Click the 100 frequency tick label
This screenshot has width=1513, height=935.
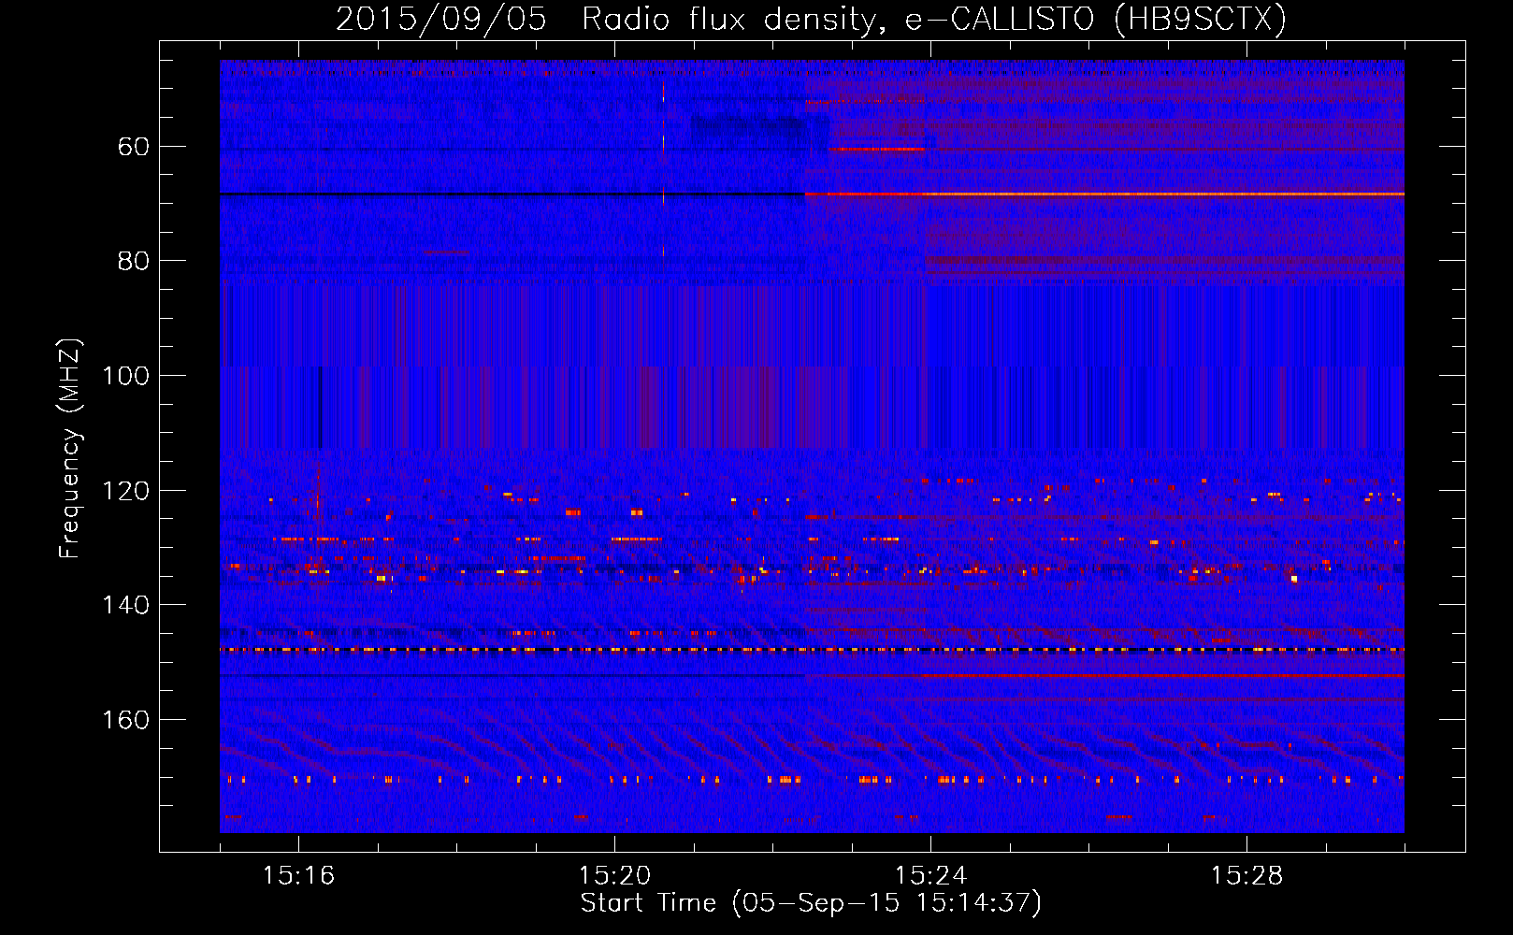click(x=125, y=376)
